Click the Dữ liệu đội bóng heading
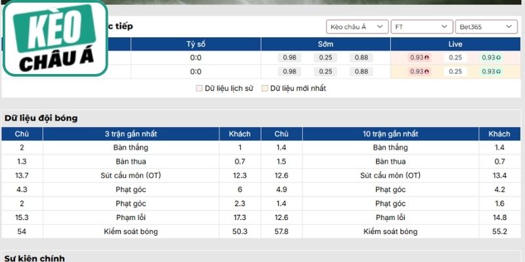This screenshot has width=525, height=262. tap(41, 118)
